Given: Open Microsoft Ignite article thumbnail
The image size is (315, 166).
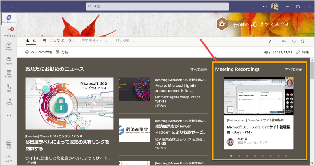Looking at the screenshot, I should [x=134, y=89].
